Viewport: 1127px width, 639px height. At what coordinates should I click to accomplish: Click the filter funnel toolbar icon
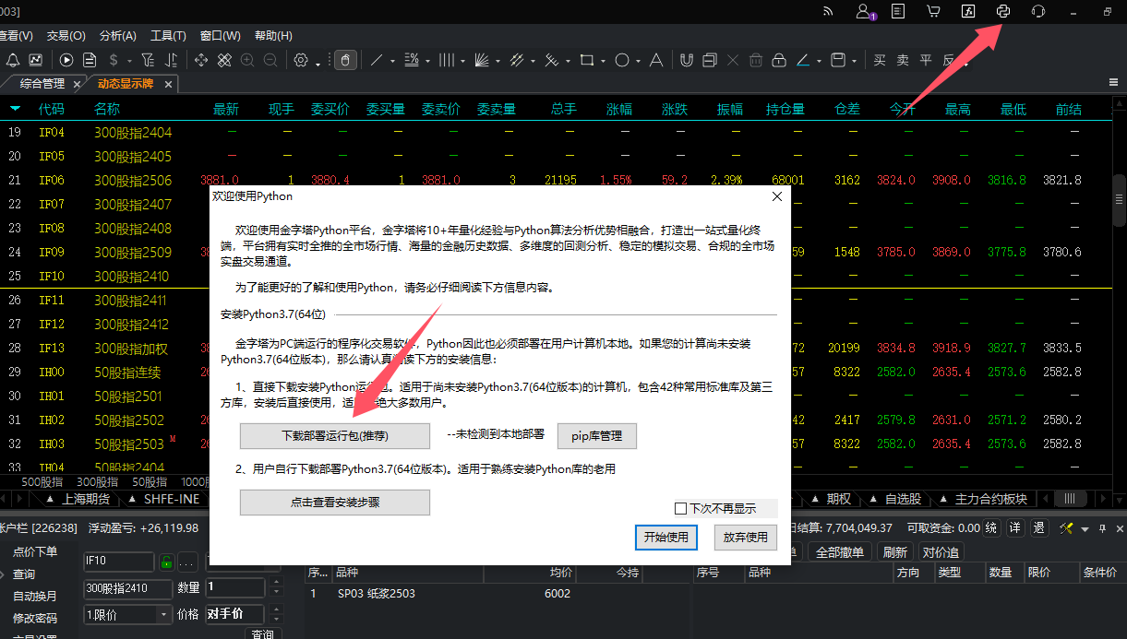click(147, 60)
